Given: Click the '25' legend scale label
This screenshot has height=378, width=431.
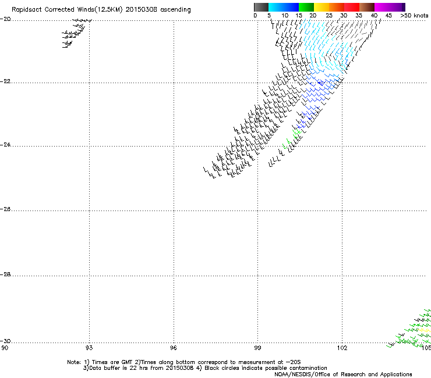Looking at the screenshot, I should [x=329, y=16].
